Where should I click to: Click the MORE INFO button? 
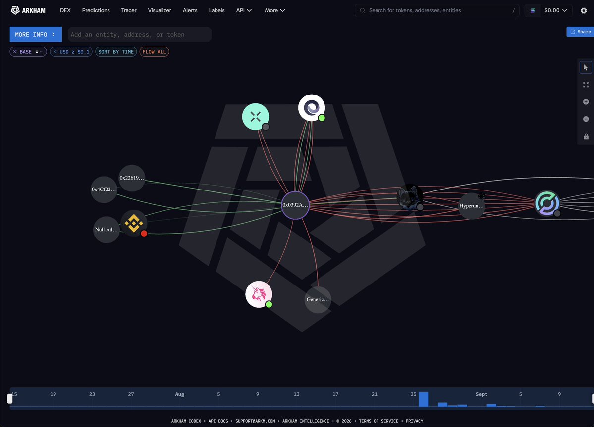tap(36, 35)
